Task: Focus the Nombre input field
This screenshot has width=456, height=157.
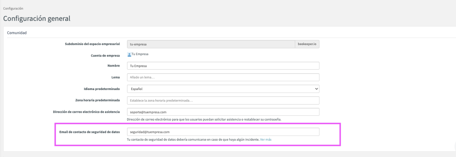Action: [x=223, y=66]
